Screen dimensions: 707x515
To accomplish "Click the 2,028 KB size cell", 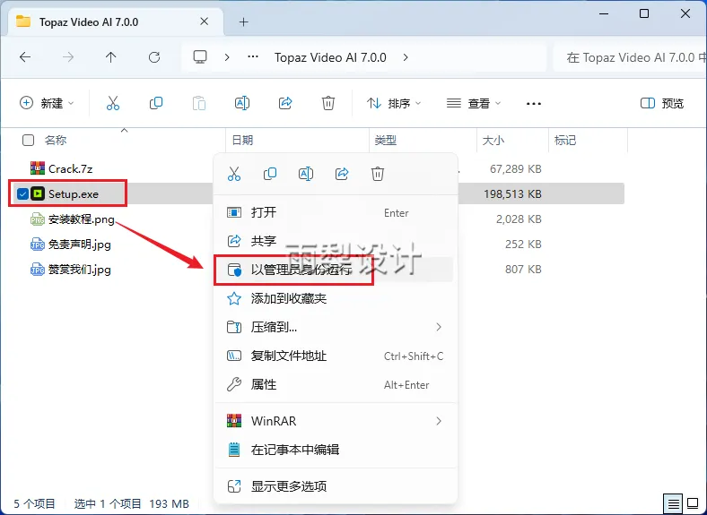I will pyautogui.click(x=519, y=219).
